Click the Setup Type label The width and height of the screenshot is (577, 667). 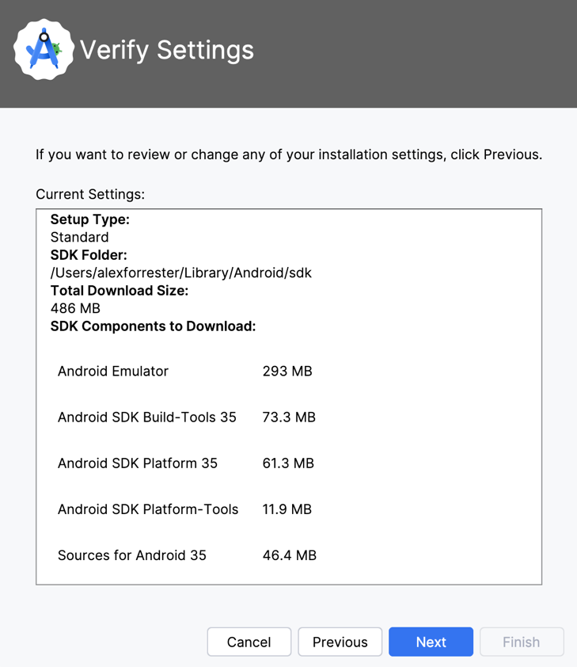(x=89, y=219)
